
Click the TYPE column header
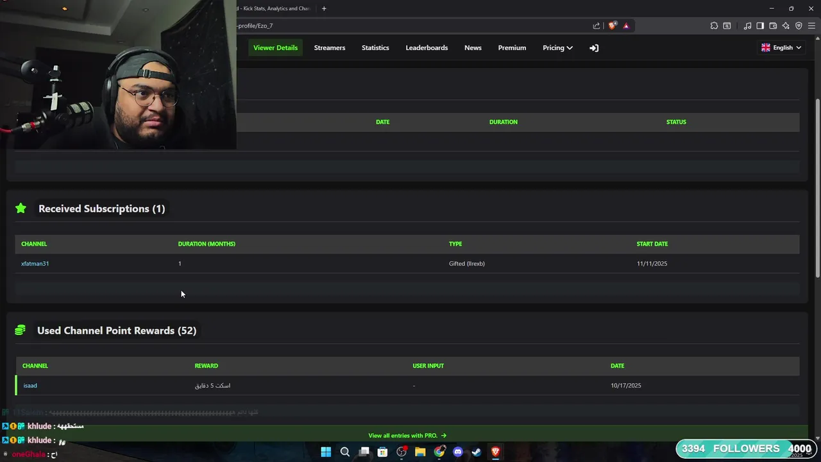[x=455, y=244]
